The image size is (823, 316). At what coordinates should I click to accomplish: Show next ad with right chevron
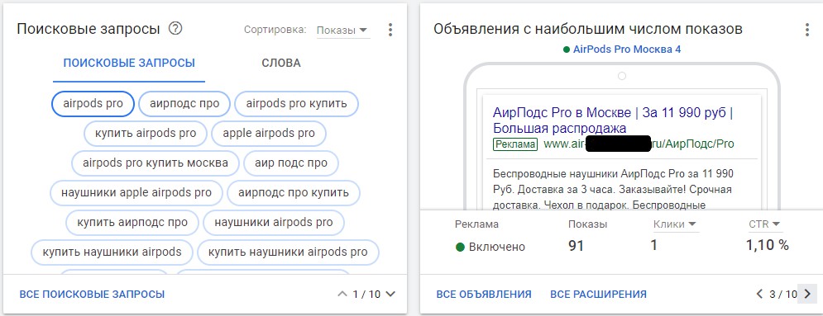[x=807, y=294]
